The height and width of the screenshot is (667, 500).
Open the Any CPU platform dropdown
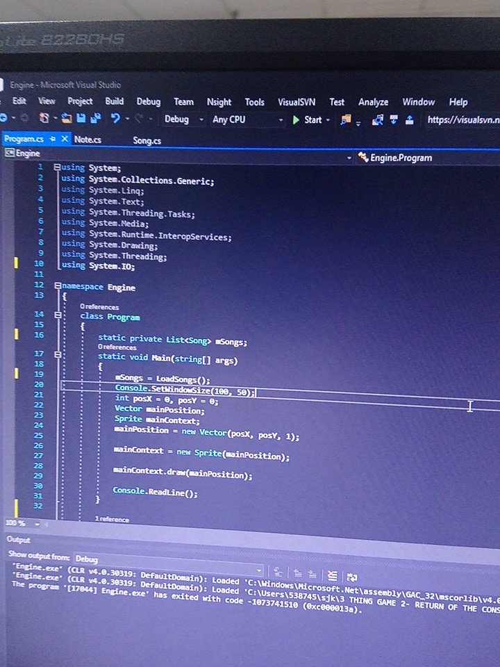[248, 120]
